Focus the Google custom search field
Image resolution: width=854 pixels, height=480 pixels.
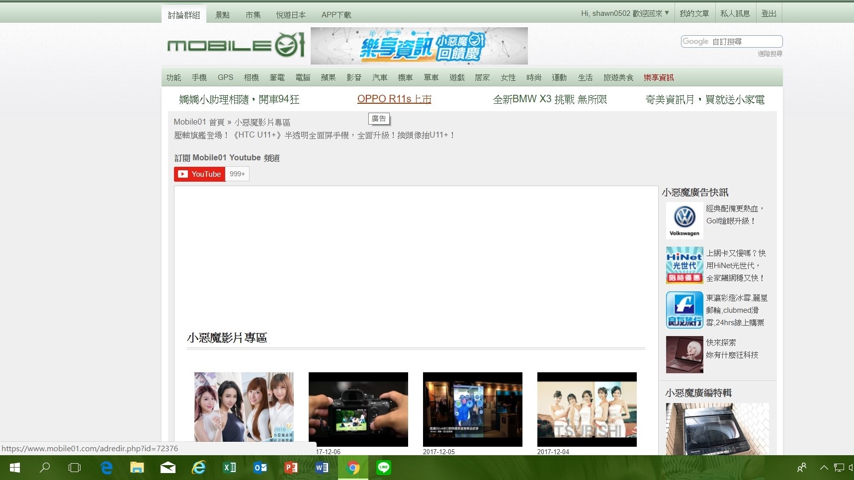point(732,42)
